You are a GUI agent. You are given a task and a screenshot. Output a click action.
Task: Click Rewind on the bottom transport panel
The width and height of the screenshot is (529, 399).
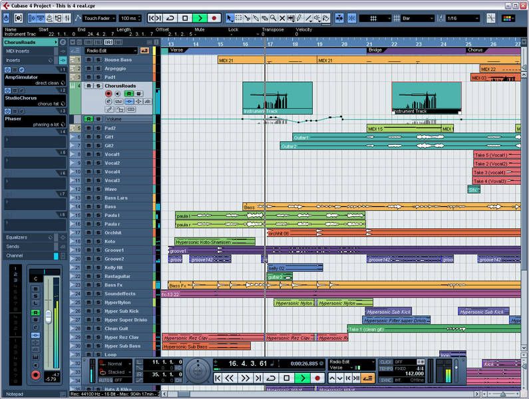tap(230, 378)
